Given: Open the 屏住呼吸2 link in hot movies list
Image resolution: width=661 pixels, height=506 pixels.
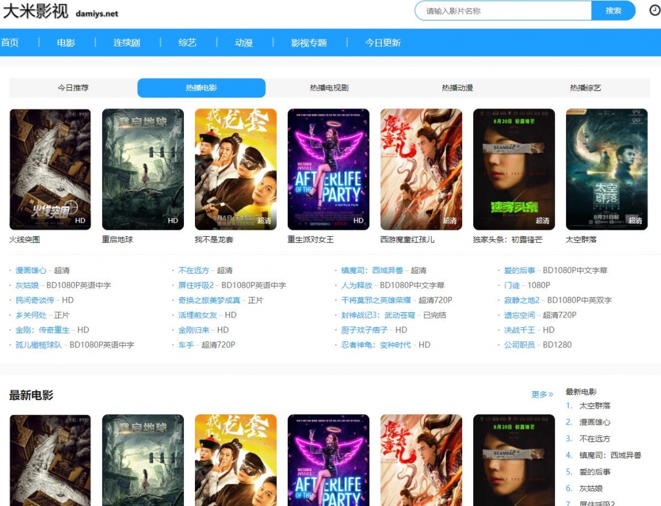Looking at the screenshot, I should tap(196, 285).
